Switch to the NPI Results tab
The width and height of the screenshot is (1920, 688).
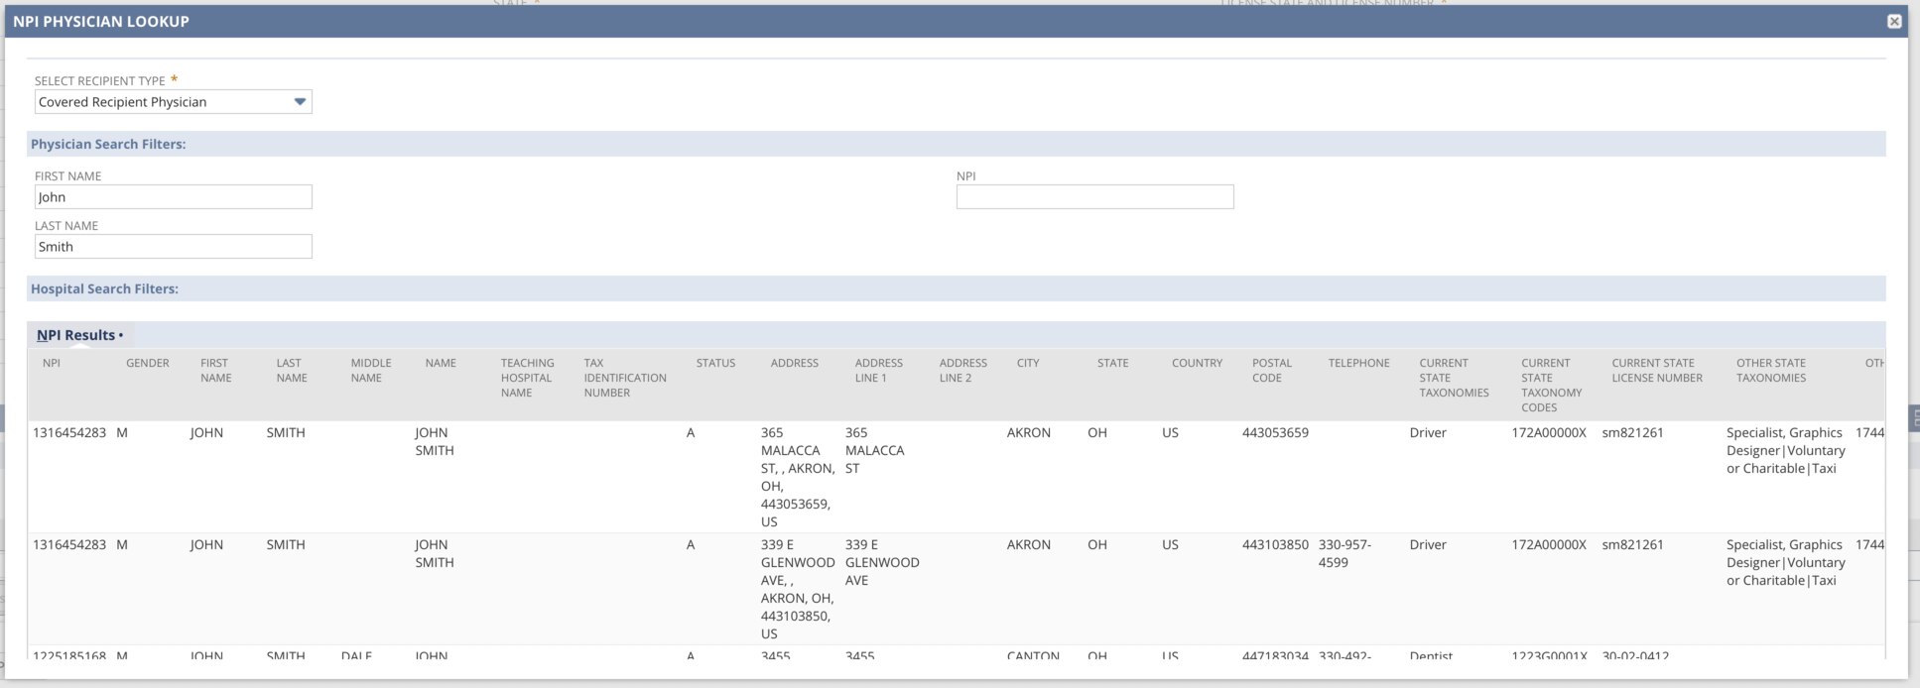(x=76, y=335)
